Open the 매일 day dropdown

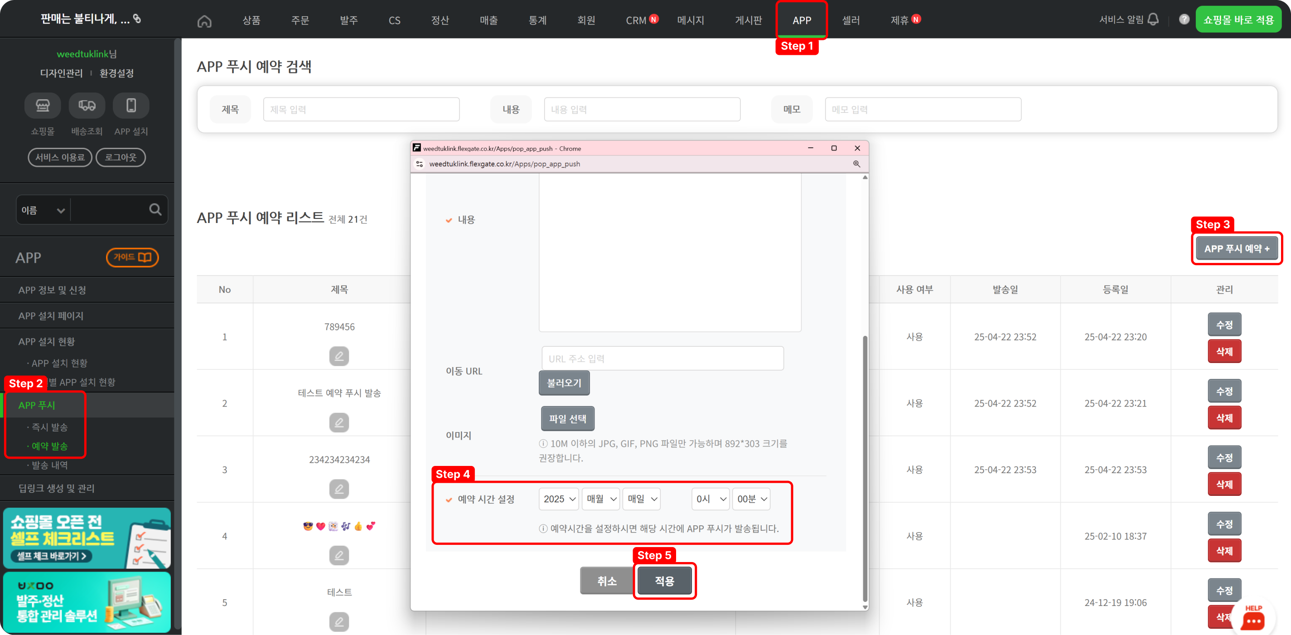pos(642,499)
